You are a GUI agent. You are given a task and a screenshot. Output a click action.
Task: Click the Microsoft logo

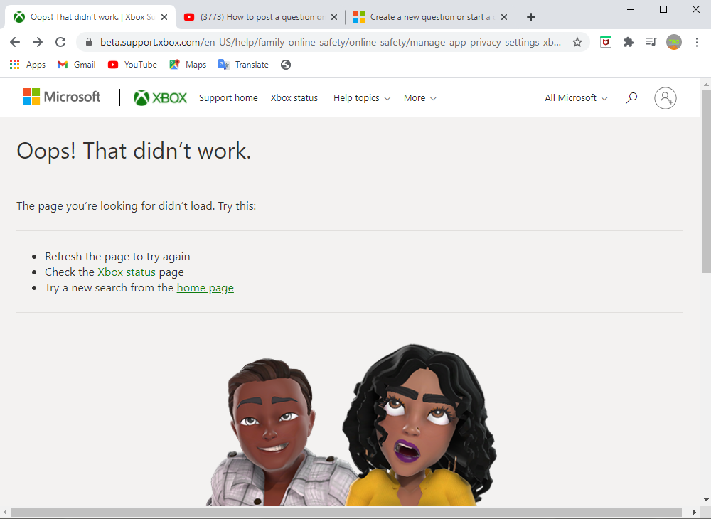[x=62, y=97]
